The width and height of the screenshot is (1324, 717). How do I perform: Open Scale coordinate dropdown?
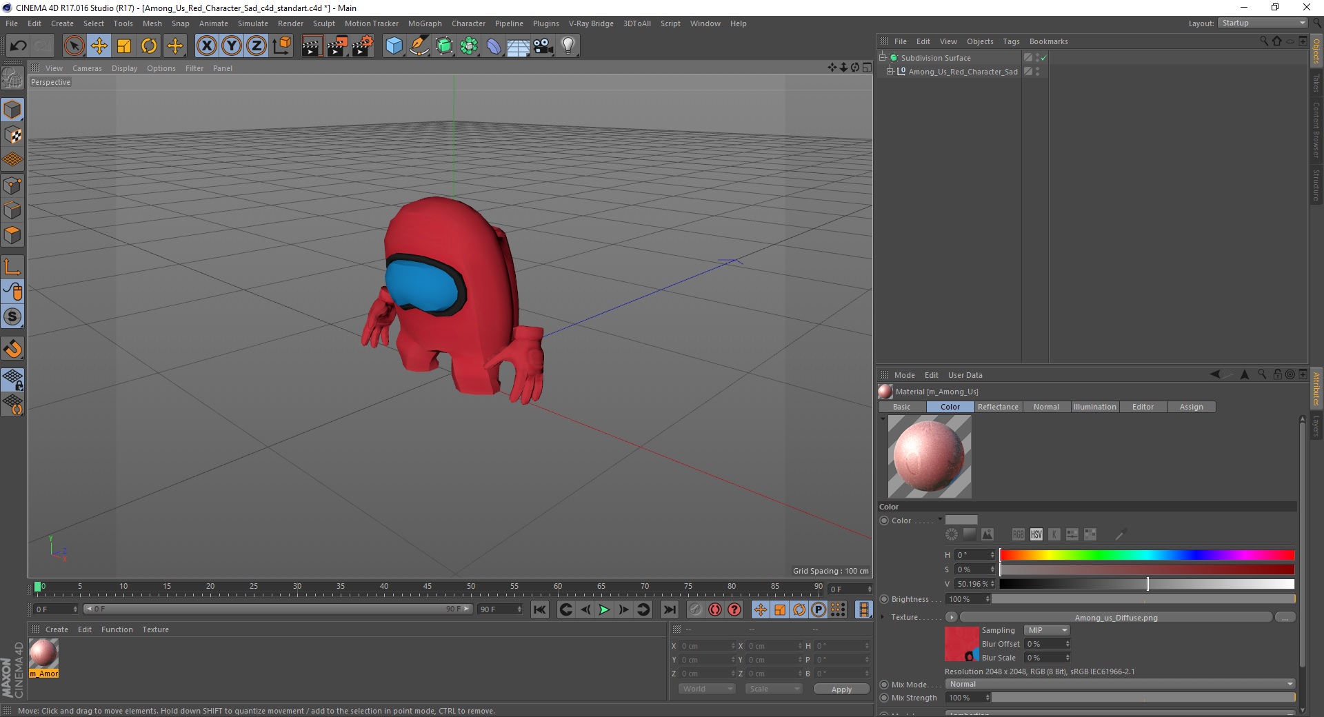[x=773, y=689]
